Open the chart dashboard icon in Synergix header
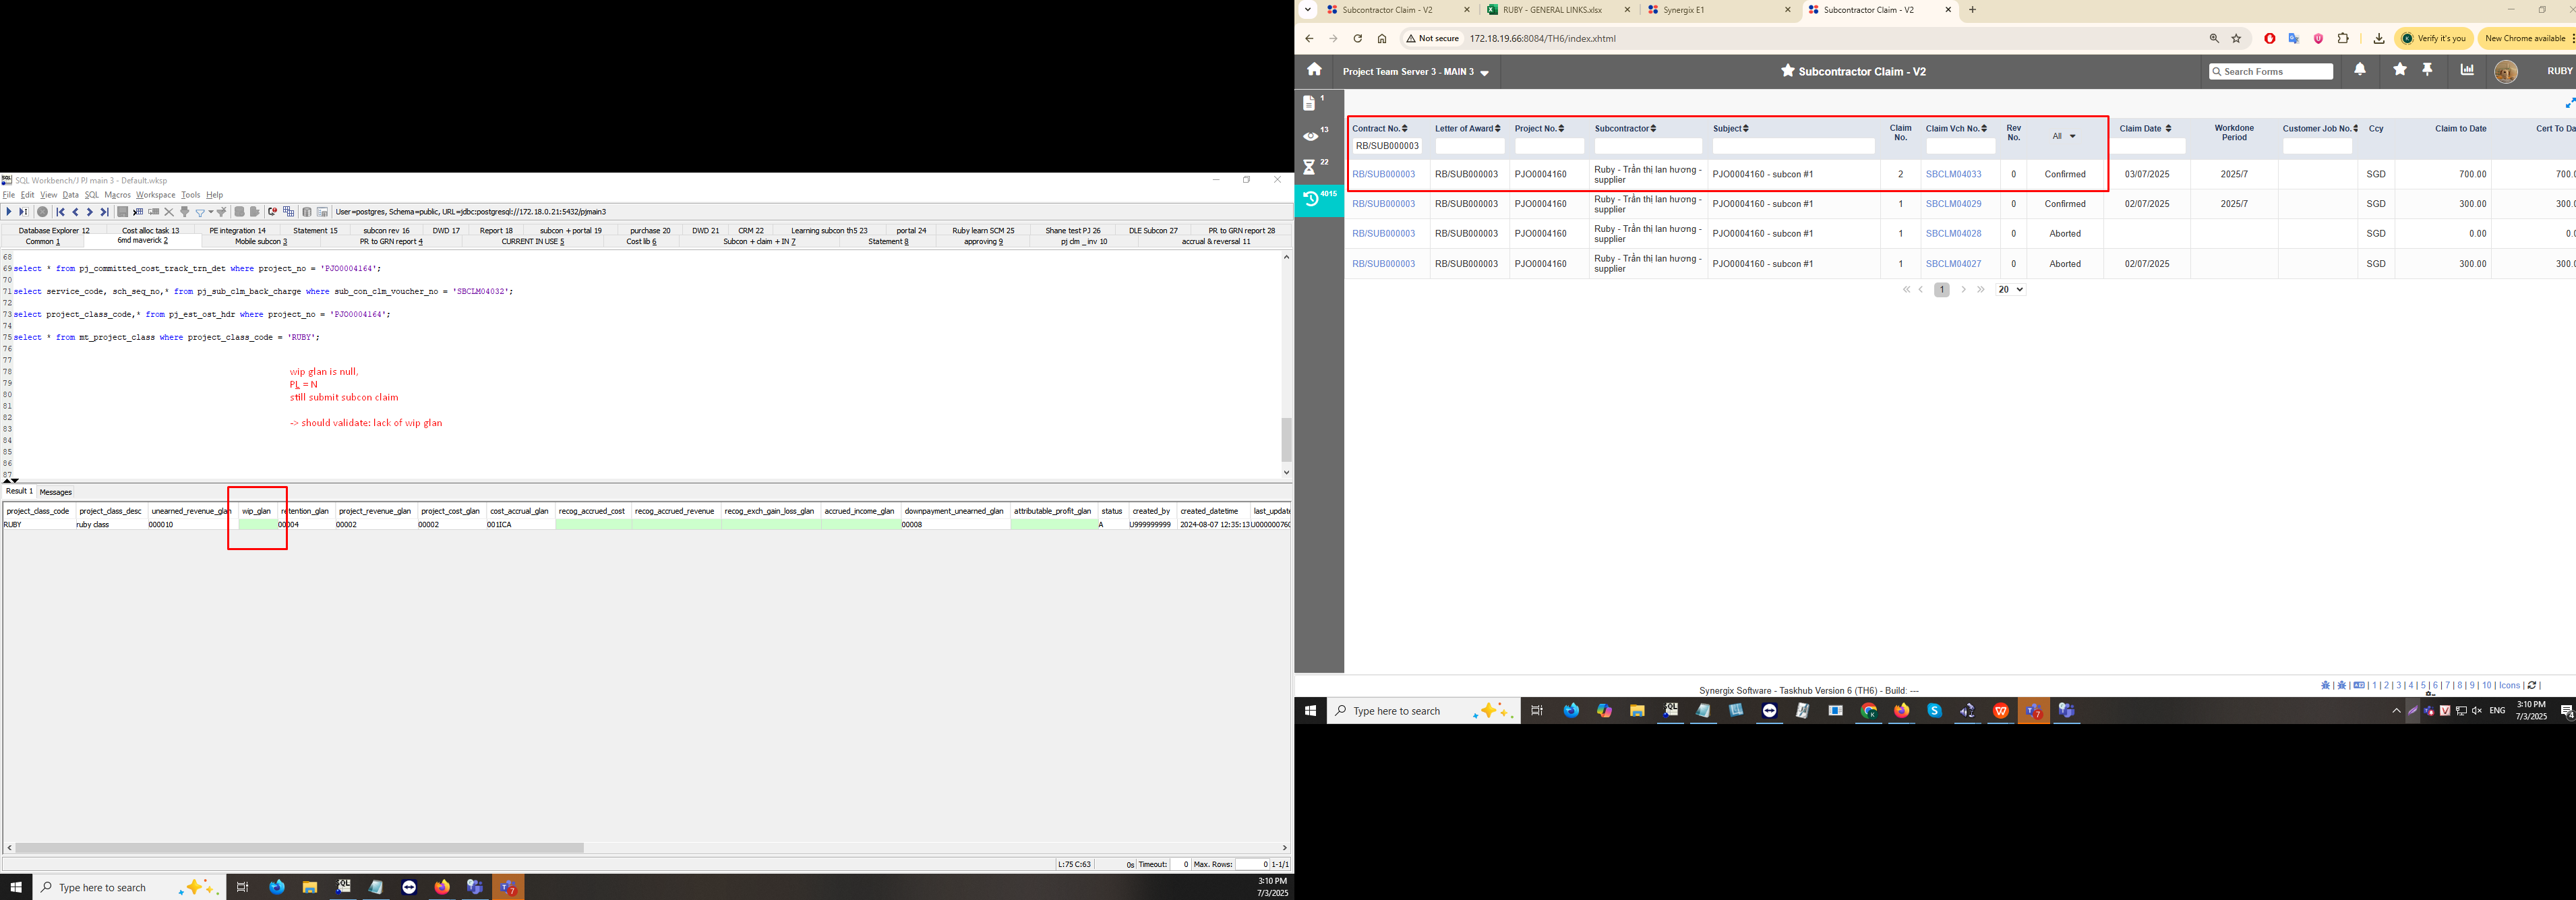 pyautogui.click(x=2467, y=69)
